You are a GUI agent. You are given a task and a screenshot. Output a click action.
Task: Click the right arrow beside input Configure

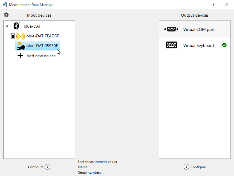(x=48, y=167)
